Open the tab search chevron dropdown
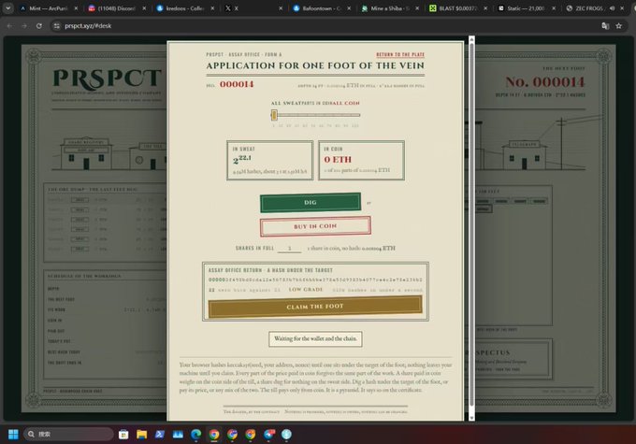636x444 pixels. [7, 7]
